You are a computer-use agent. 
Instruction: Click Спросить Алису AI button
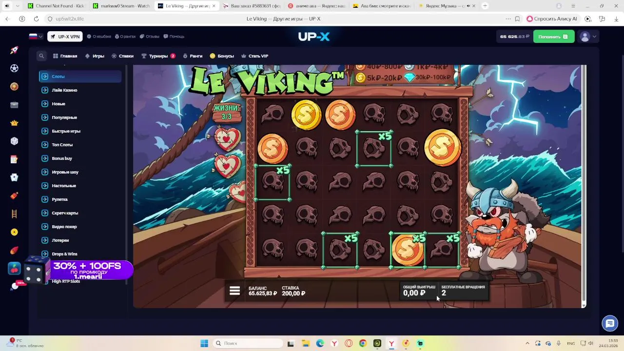[552, 19]
